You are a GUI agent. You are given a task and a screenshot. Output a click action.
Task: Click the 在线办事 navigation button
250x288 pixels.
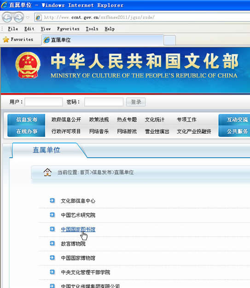click(x=26, y=131)
